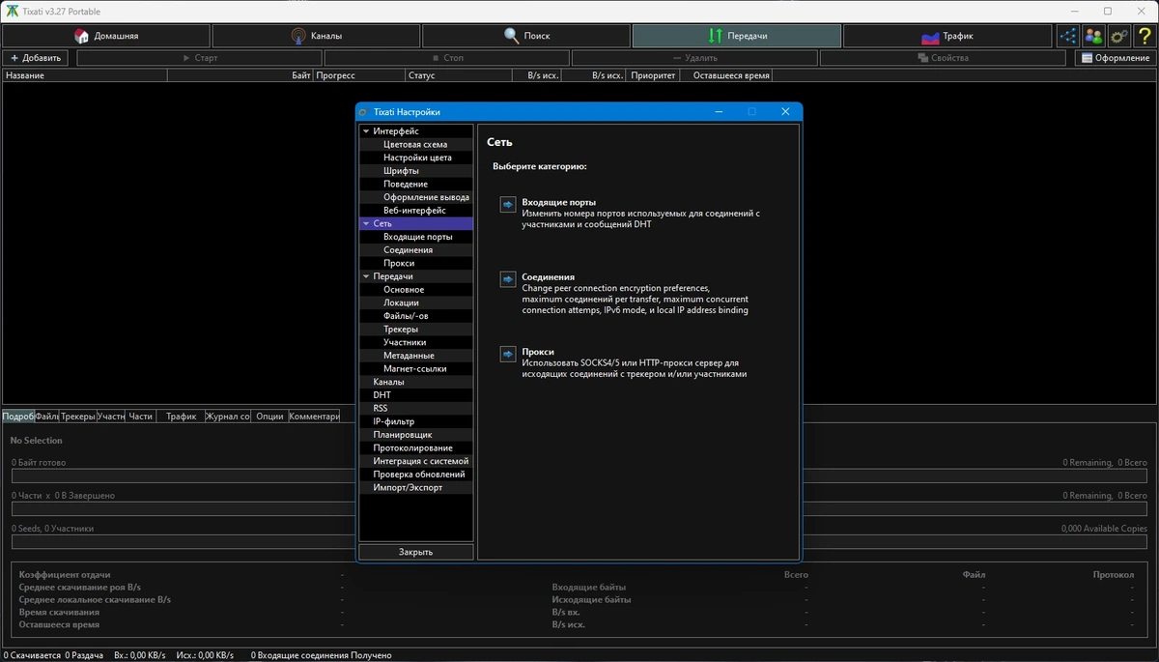Screen dimensions: 1159x662
Task: Click arrow icon beside Прокси category
Action: pyautogui.click(x=508, y=354)
